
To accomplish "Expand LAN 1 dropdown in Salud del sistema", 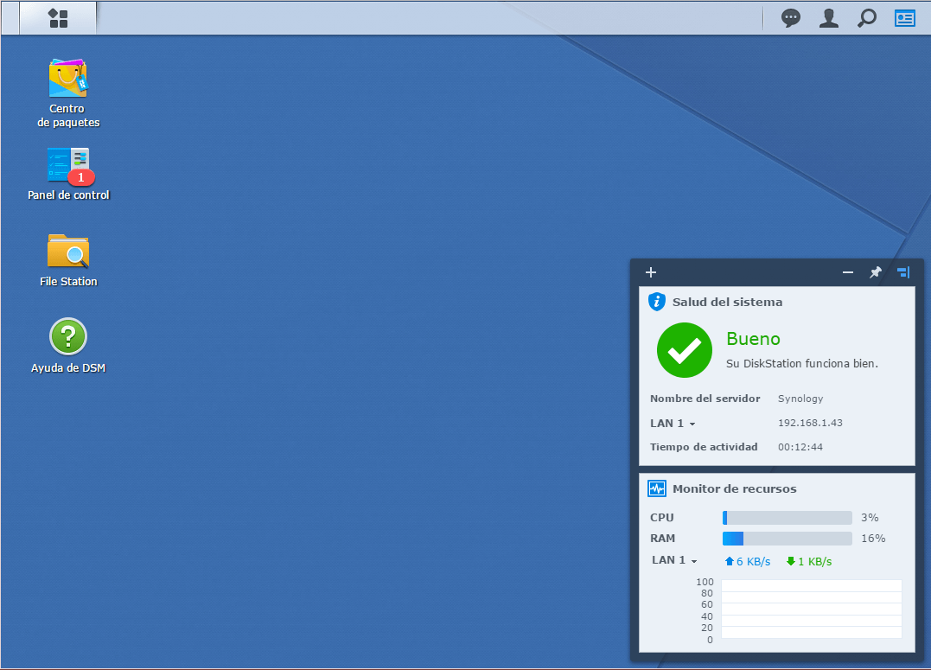I will [673, 424].
